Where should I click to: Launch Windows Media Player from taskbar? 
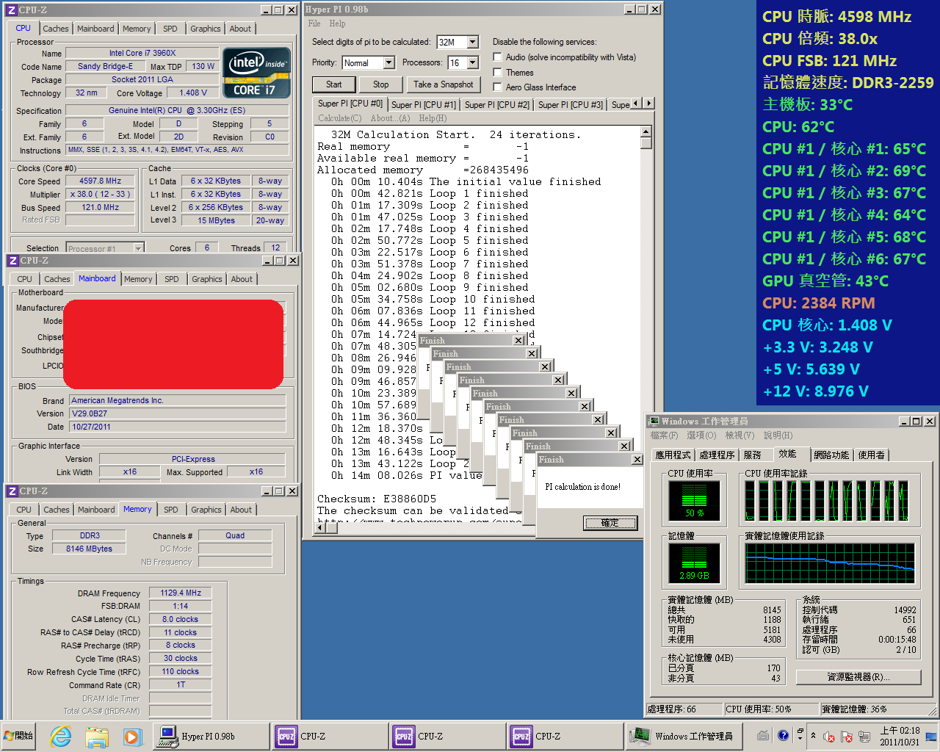(x=131, y=737)
